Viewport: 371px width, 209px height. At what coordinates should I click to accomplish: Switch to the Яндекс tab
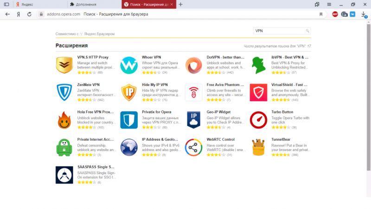point(40,4)
